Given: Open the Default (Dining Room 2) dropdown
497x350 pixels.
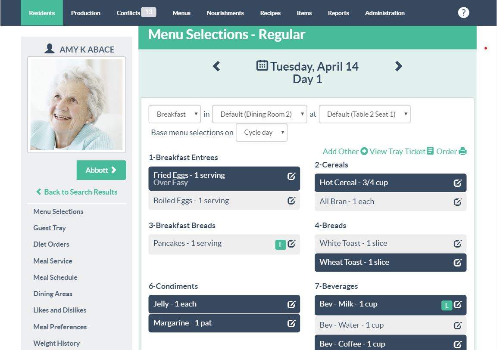Looking at the screenshot, I should click(259, 114).
